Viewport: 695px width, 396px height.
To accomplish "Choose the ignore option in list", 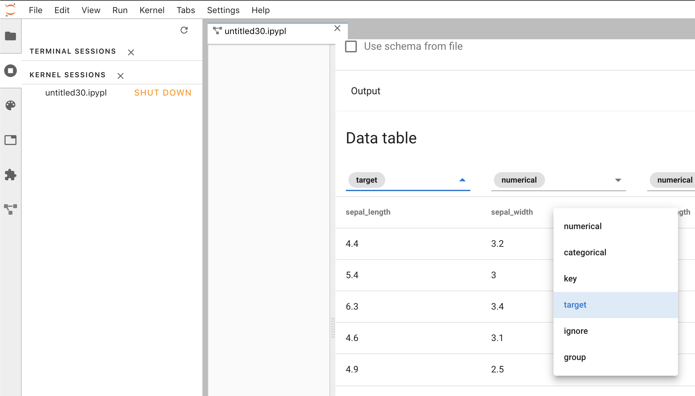I will [576, 331].
